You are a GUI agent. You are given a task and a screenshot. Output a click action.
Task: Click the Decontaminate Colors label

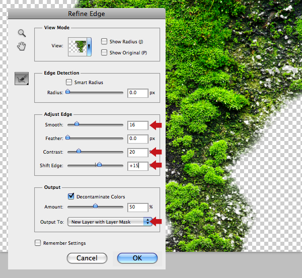click(x=101, y=197)
